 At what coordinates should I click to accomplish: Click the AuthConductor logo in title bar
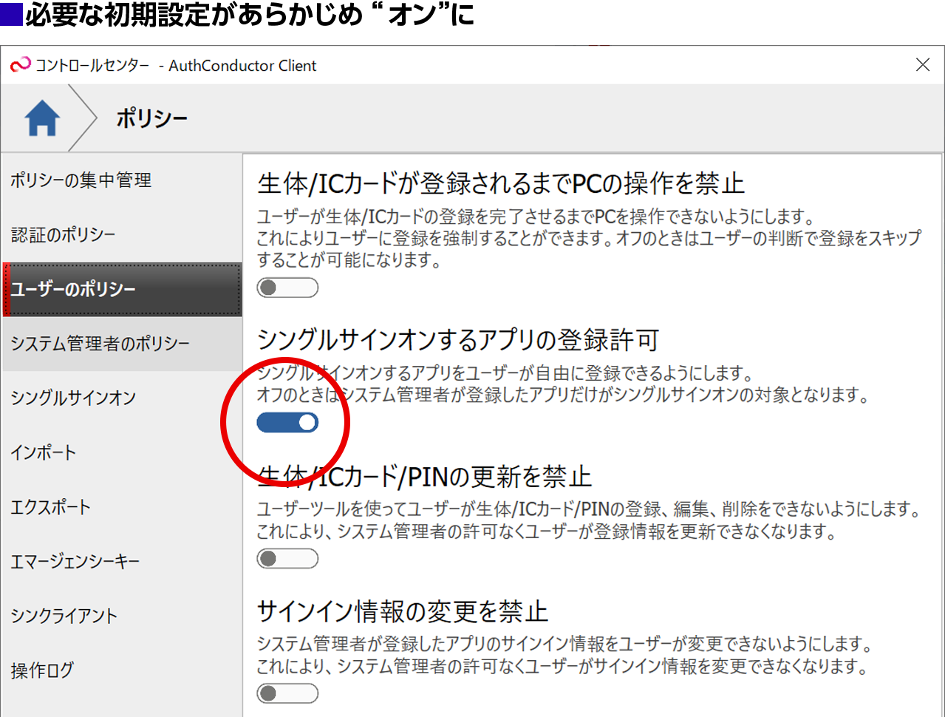point(20,65)
